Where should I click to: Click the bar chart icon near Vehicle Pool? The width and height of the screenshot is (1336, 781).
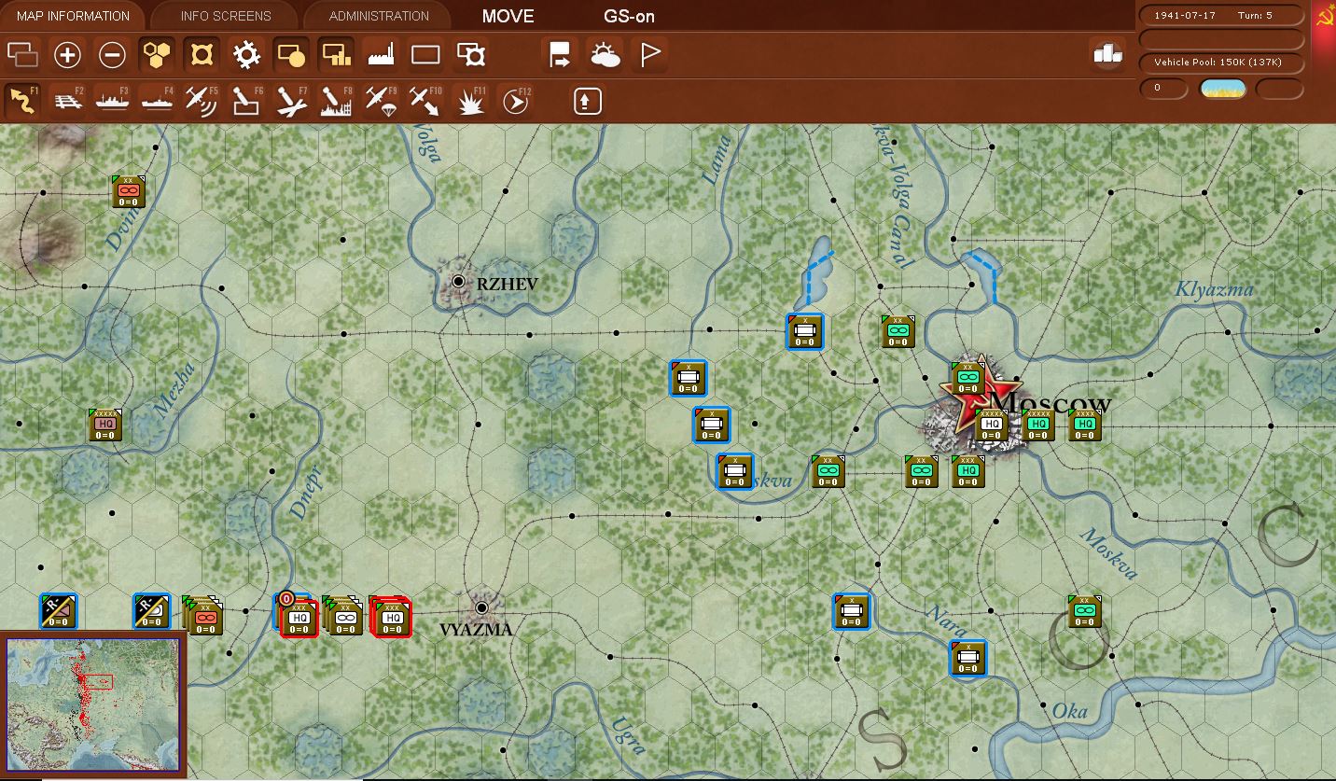(1107, 54)
